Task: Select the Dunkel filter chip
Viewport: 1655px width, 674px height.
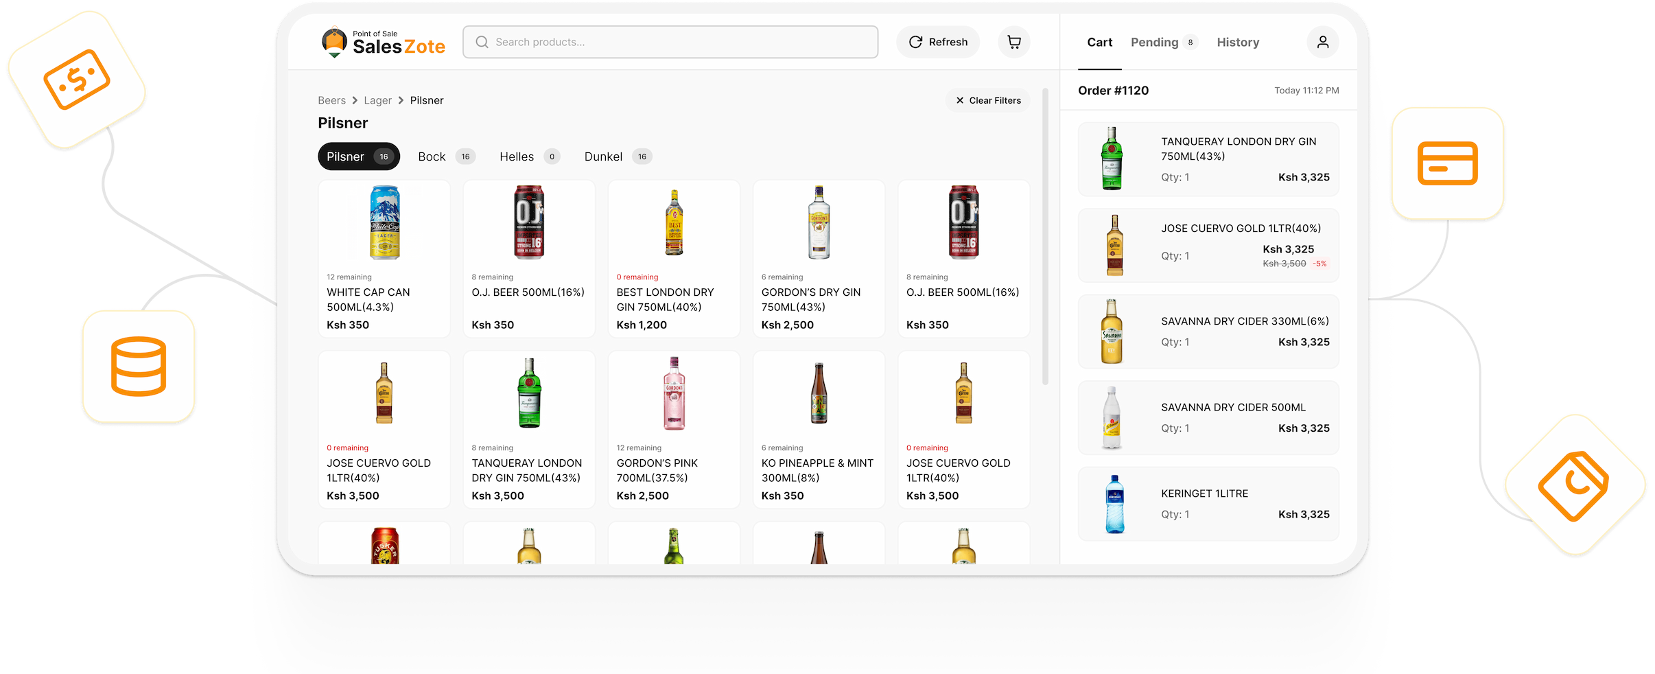Action: (x=618, y=156)
